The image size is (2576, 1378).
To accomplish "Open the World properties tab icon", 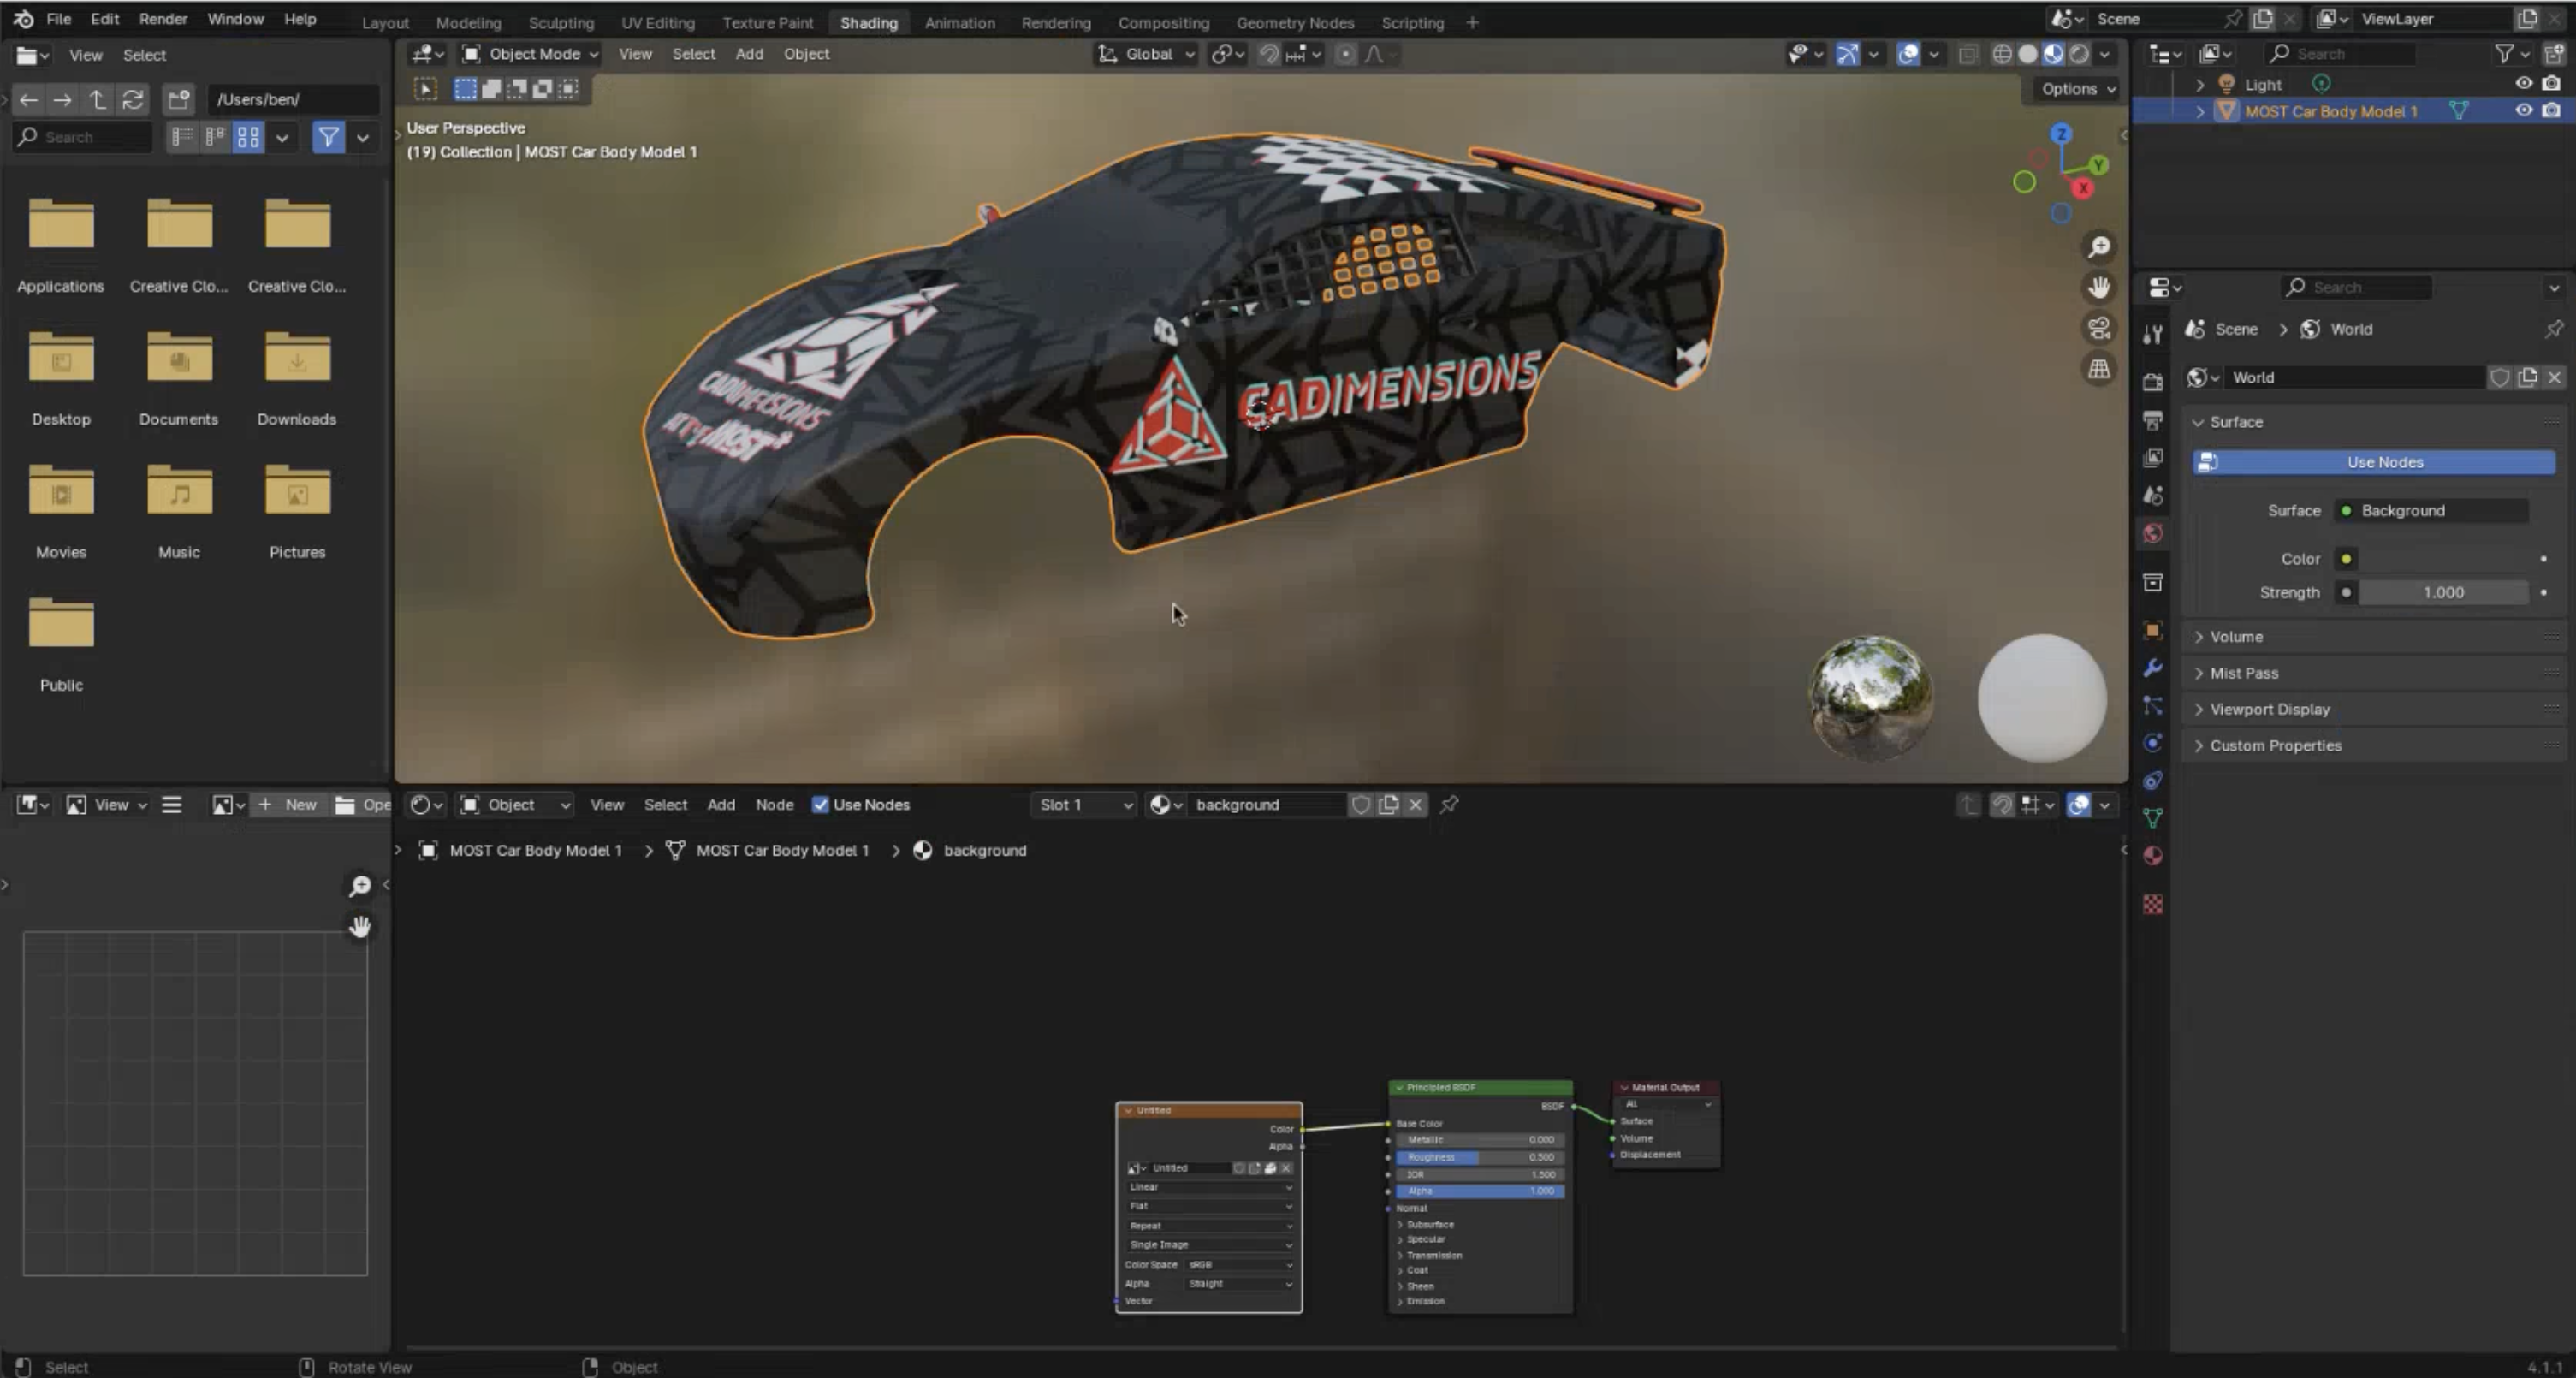I will (x=2153, y=533).
